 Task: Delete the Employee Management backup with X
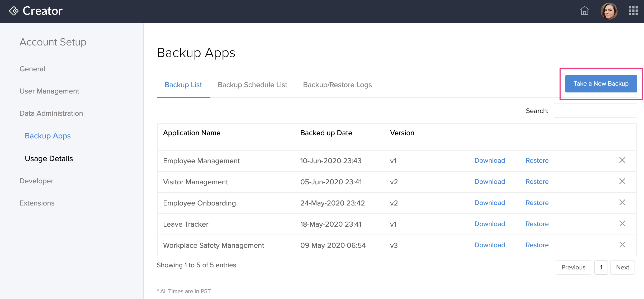click(622, 160)
